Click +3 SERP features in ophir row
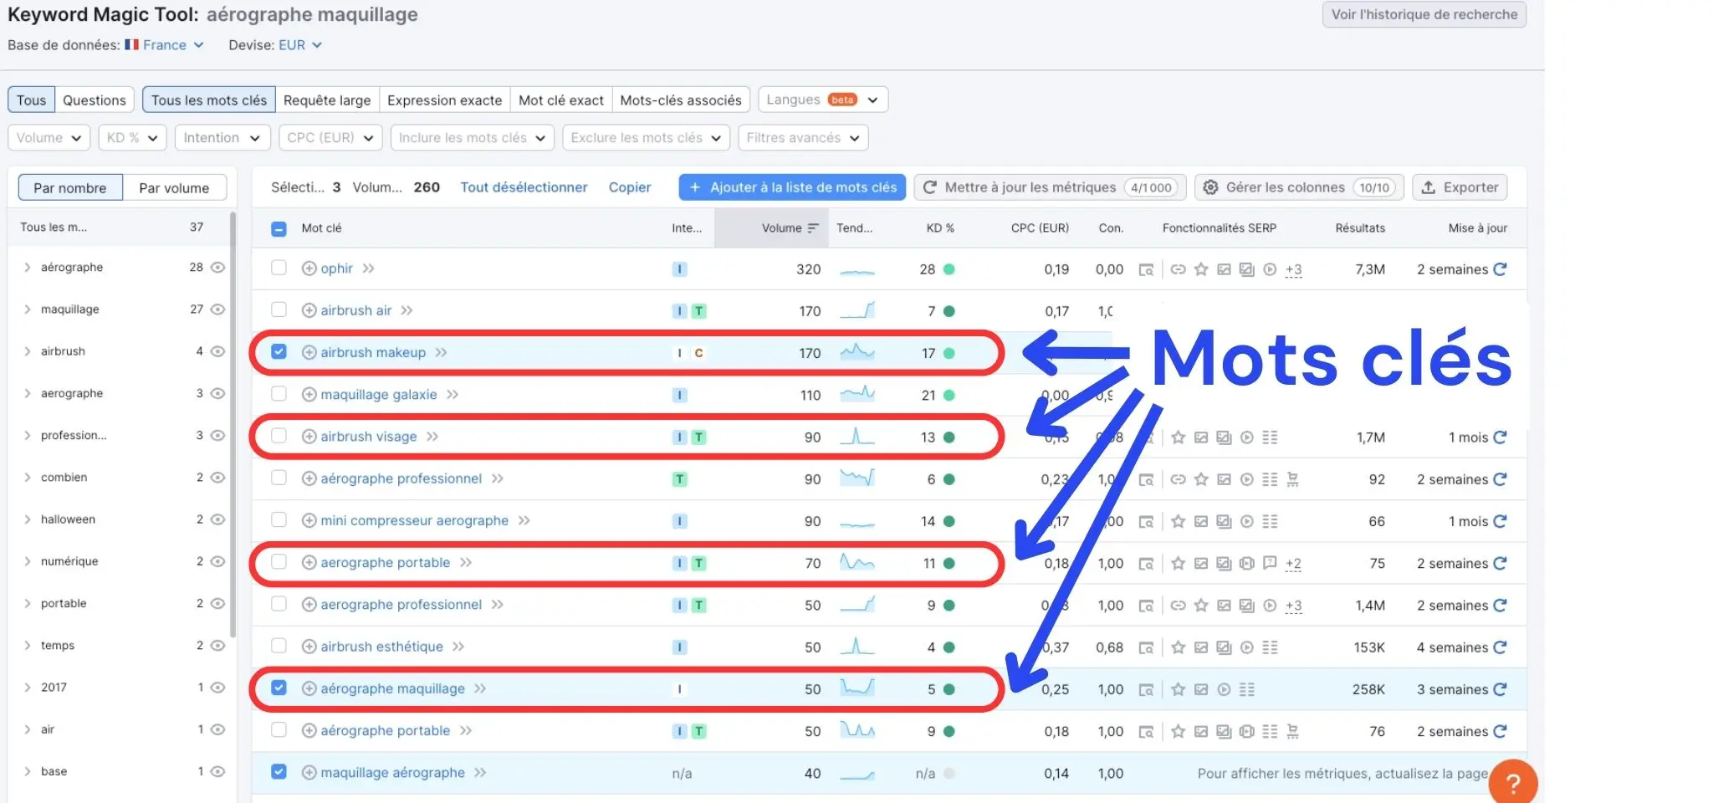Viewport: 1713px width, 803px height. coord(1293,269)
